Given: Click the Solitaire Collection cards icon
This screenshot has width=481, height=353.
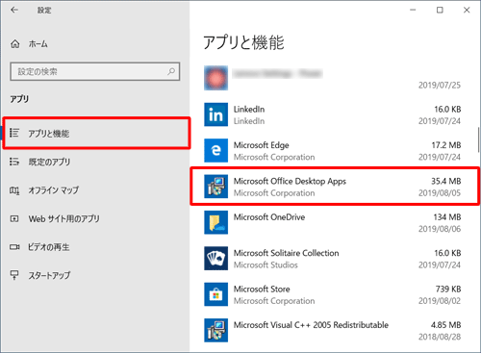Looking at the screenshot, I should pyautogui.click(x=215, y=258).
